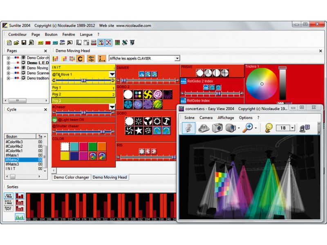Screen dimensions: 327x245
Task: Close the Cycle panel
Action: [x=45, y=109]
